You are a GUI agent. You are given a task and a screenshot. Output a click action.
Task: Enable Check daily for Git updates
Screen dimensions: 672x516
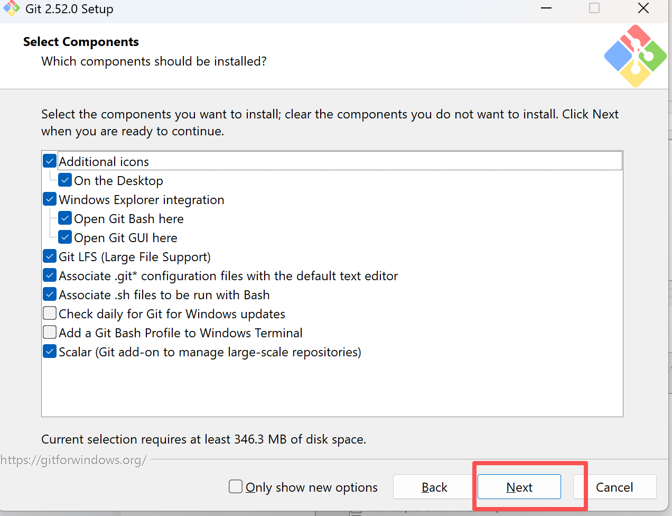(x=50, y=314)
